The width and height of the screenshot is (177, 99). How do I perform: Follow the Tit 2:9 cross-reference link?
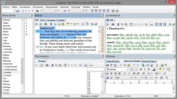tap(161, 49)
